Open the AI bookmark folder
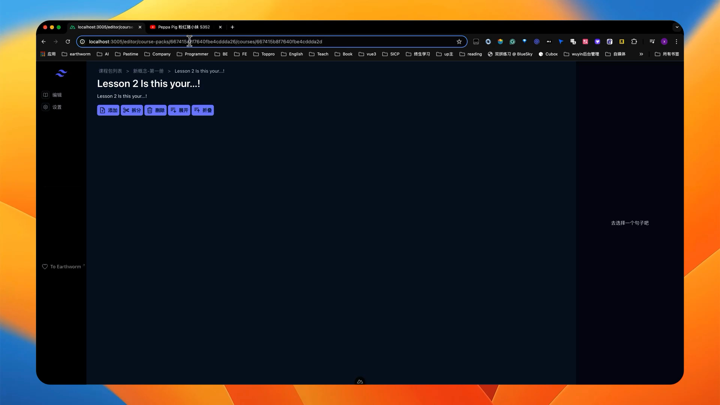Image resolution: width=720 pixels, height=405 pixels. pyautogui.click(x=103, y=54)
